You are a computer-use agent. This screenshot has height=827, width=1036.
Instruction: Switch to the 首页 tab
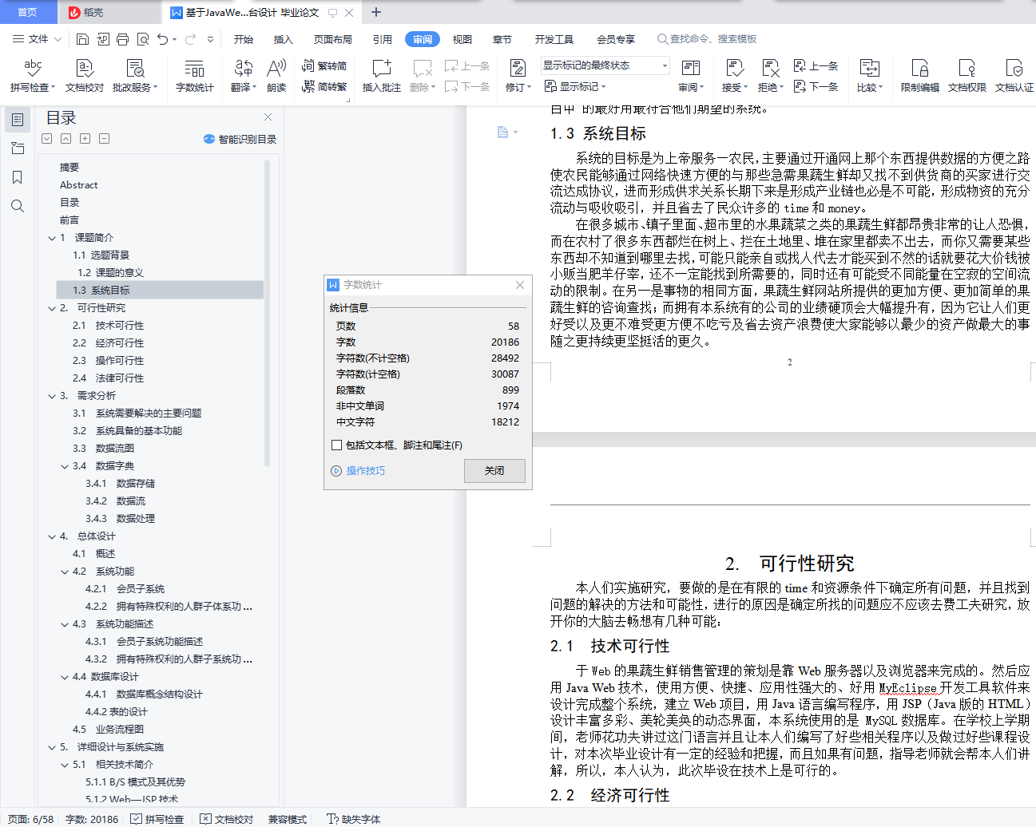(27, 12)
